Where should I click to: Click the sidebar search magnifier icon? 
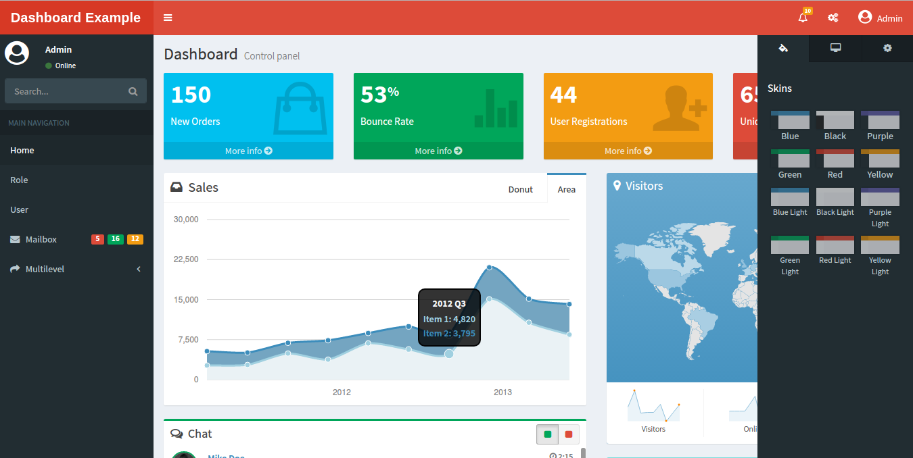point(133,91)
